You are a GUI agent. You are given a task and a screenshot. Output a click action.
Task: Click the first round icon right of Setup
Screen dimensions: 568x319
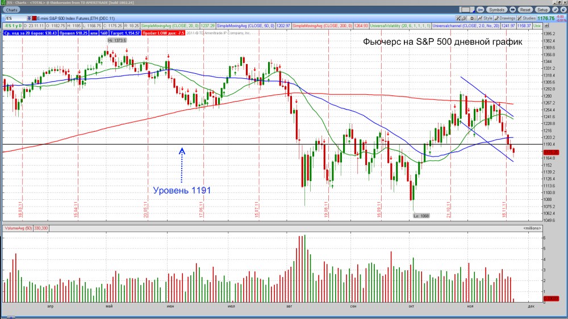pos(554,10)
